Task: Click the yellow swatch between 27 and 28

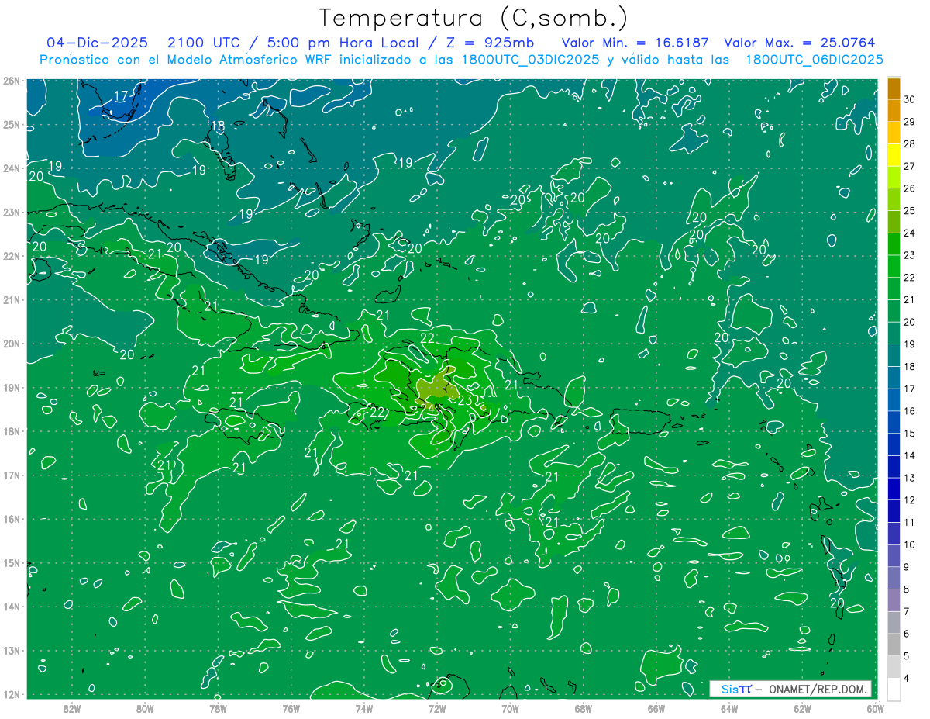Action: [894, 155]
